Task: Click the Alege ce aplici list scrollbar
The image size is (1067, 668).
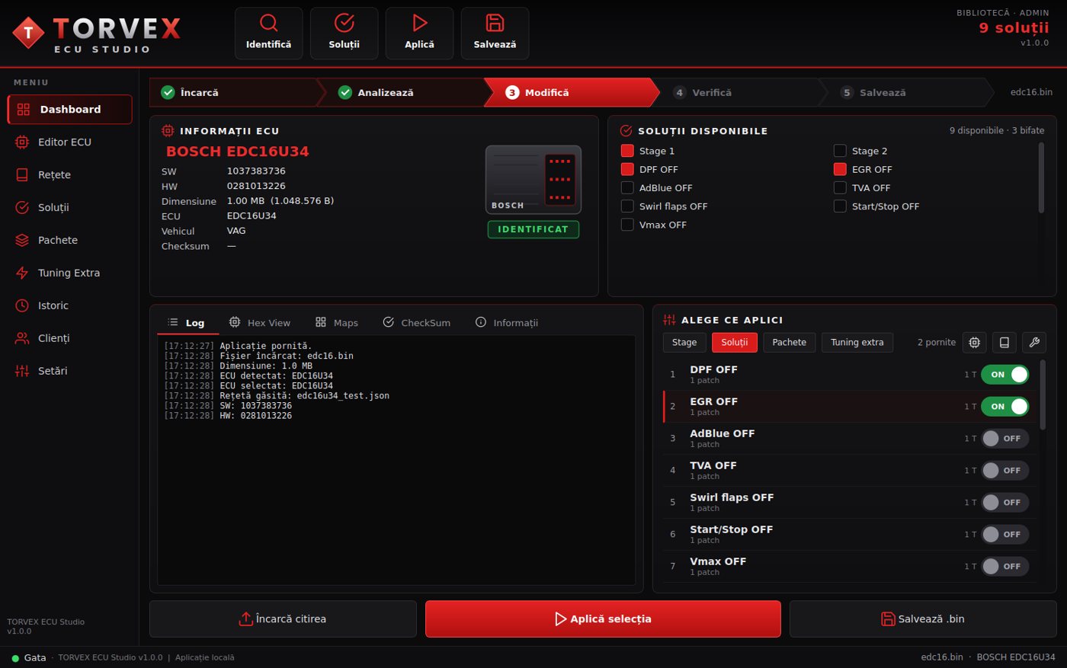Action: (x=1043, y=395)
